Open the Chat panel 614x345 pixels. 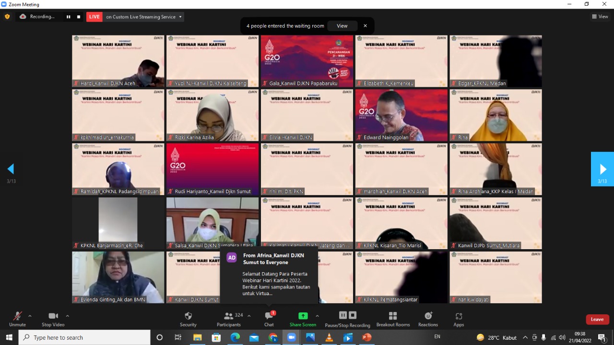click(269, 316)
